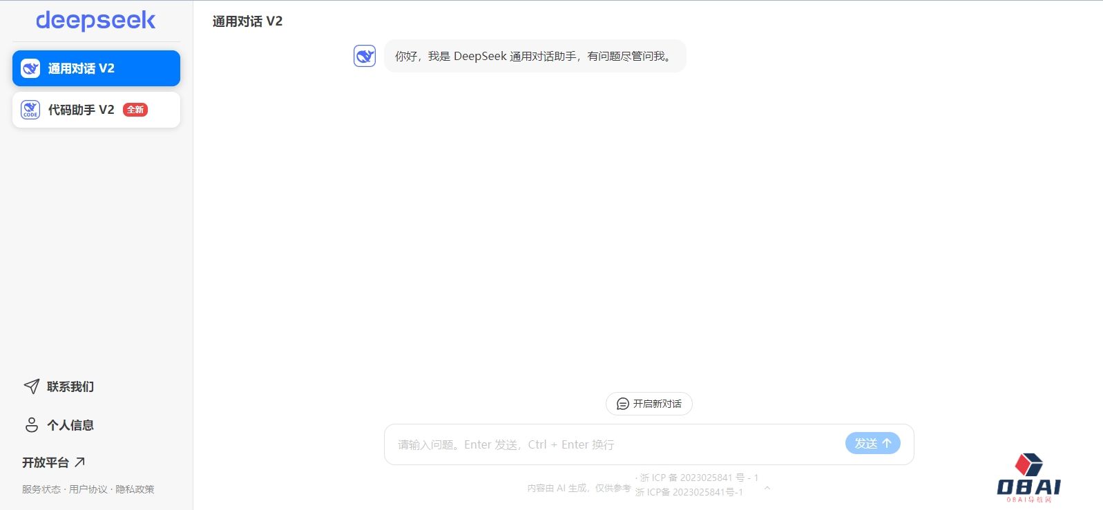Click the OBAI logo in the corner
Screen dimensions: 1103x510
point(1028,478)
